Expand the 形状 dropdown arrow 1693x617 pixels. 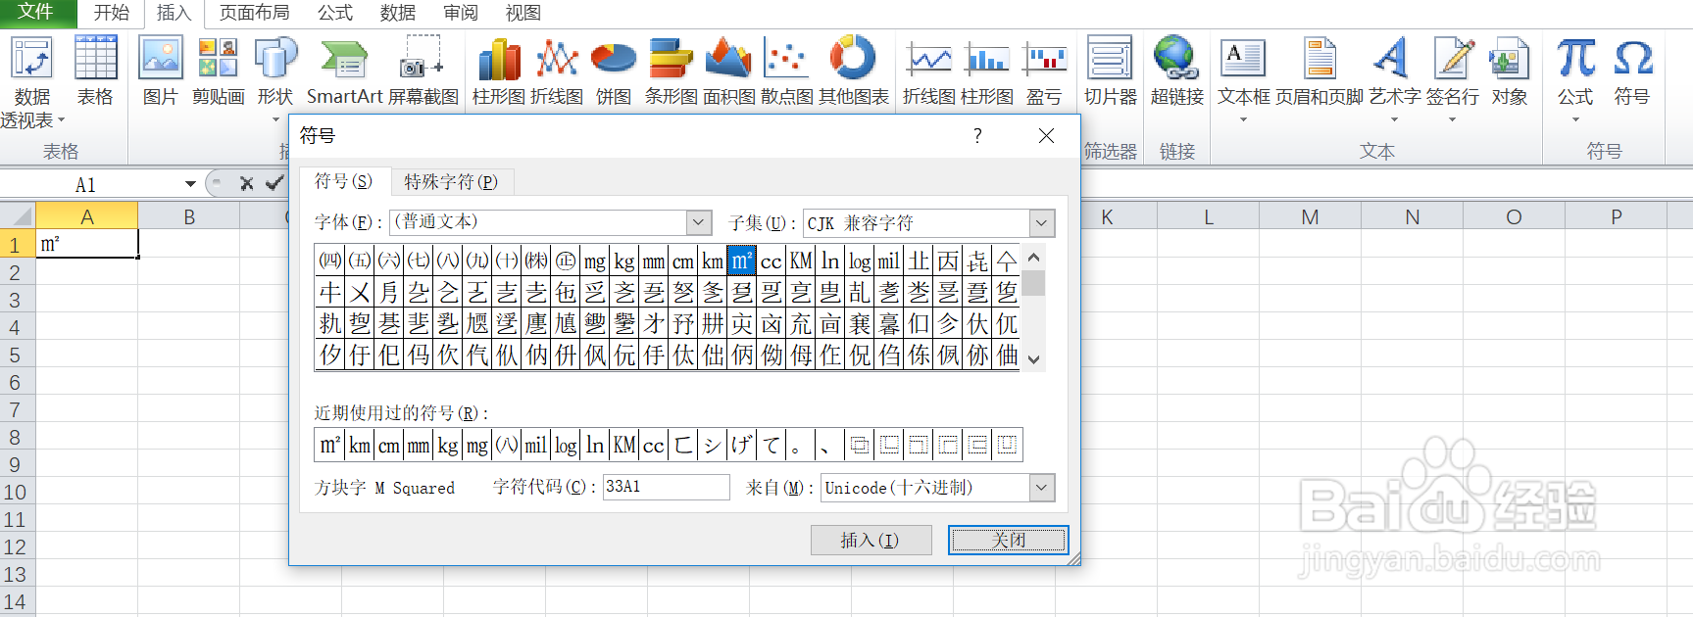coord(275,120)
